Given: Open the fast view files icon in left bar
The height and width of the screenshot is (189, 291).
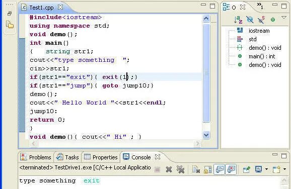Looking at the screenshot, I should pyautogui.click(x=10, y=25).
